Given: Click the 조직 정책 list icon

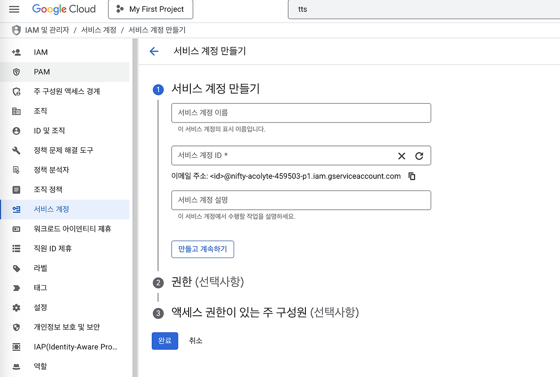Looking at the screenshot, I should pos(17,190).
